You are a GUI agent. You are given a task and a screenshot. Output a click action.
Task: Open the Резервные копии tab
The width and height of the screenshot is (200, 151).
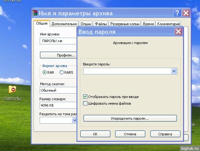point(125,24)
